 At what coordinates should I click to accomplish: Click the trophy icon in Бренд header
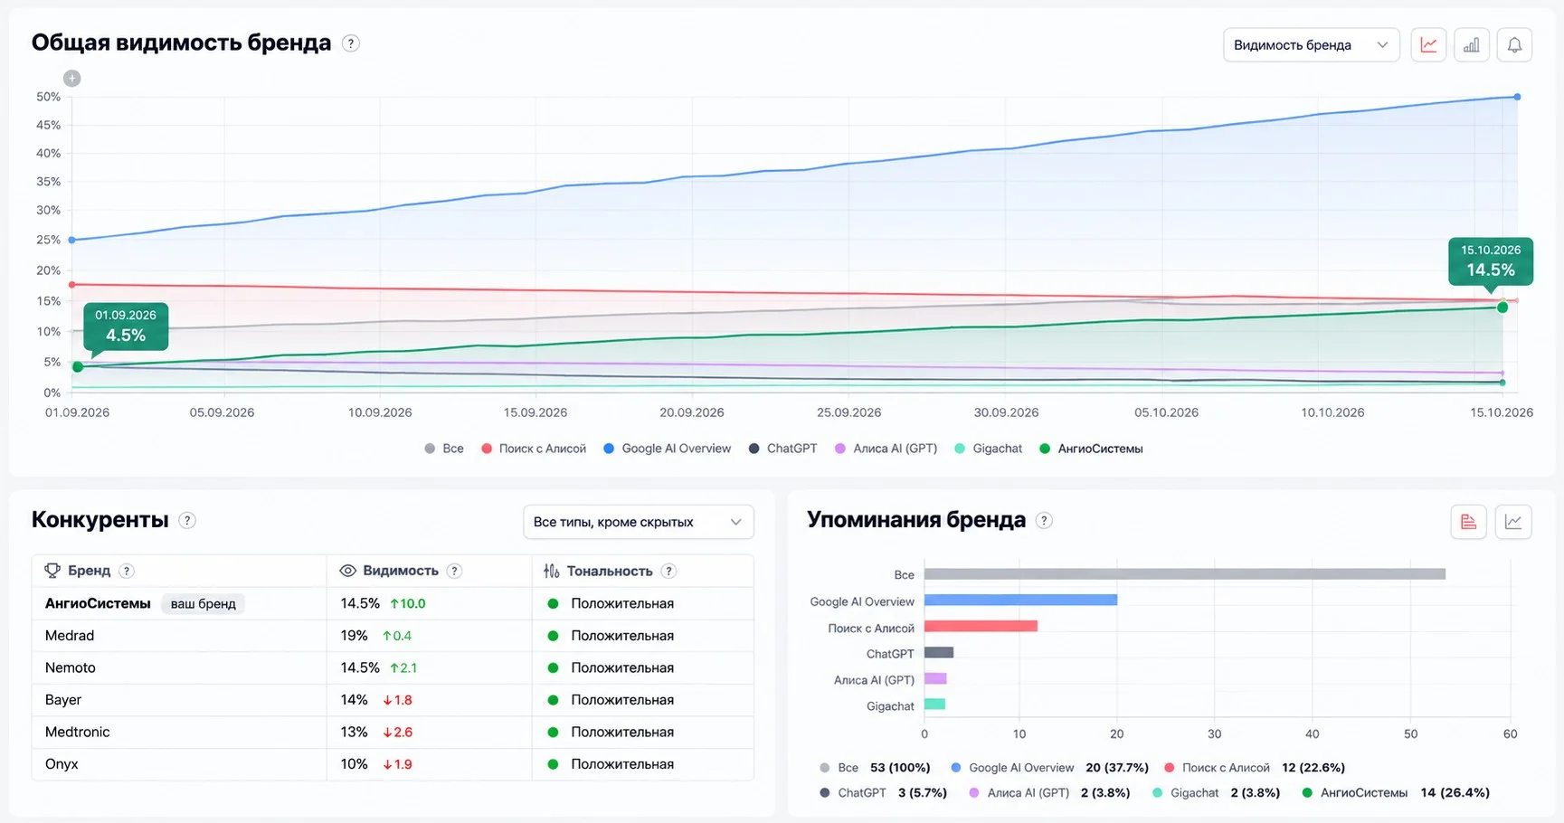[52, 571]
